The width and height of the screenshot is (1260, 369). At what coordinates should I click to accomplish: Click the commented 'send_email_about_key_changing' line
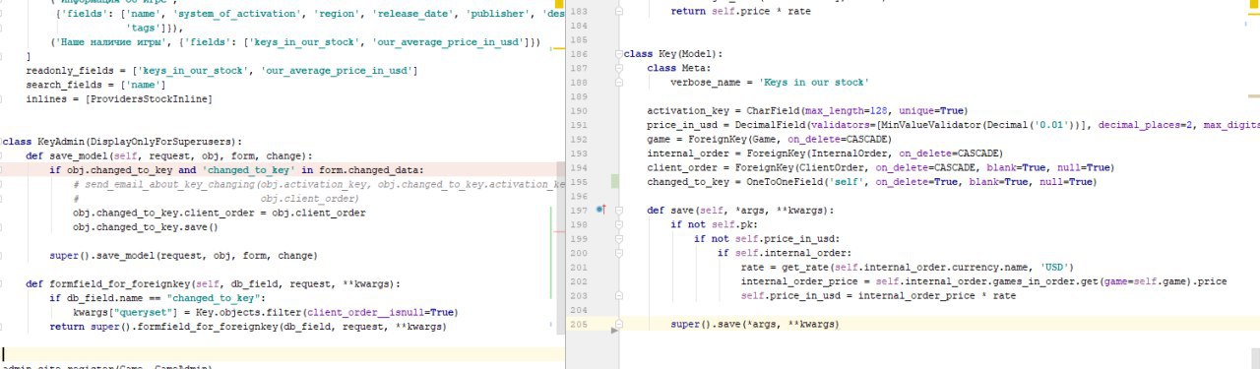318,184
